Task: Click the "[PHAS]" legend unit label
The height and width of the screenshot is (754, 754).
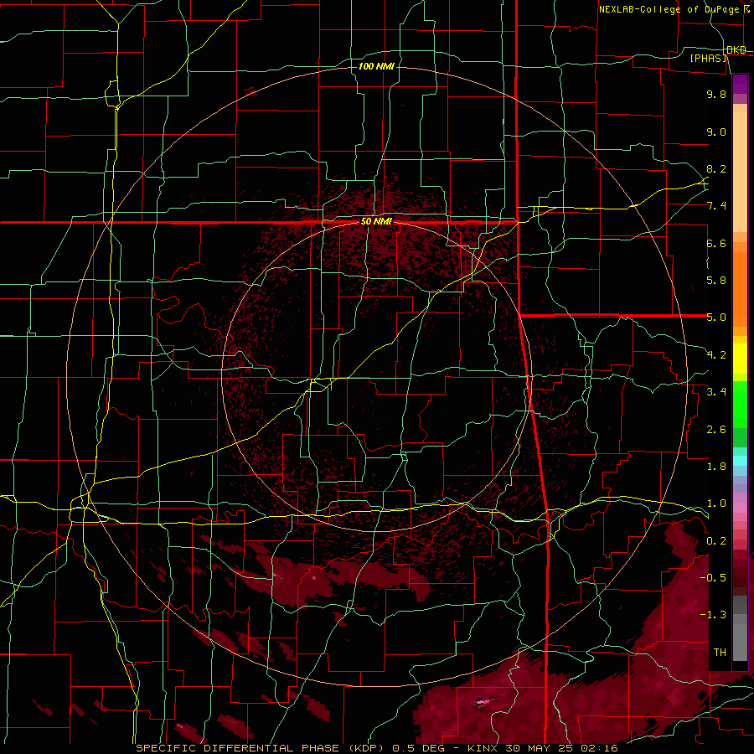Action: pos(708,59)
